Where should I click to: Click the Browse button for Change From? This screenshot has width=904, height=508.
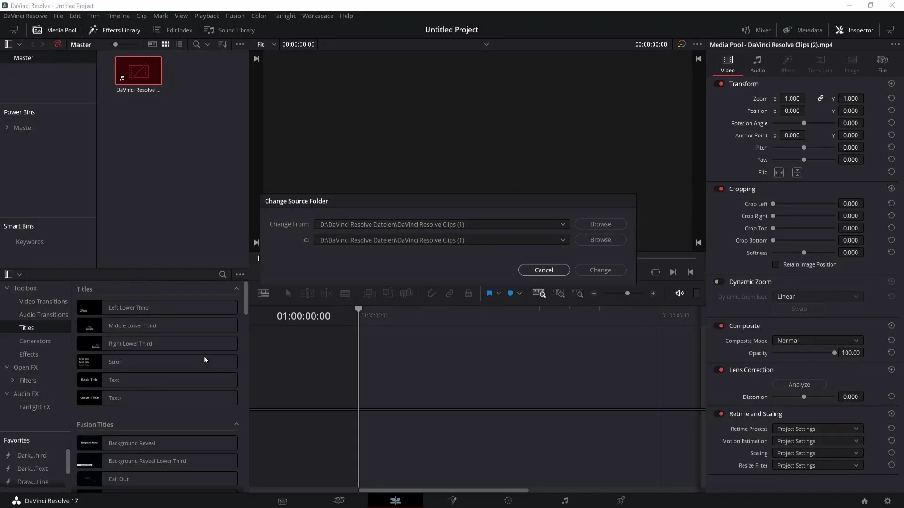600,224
